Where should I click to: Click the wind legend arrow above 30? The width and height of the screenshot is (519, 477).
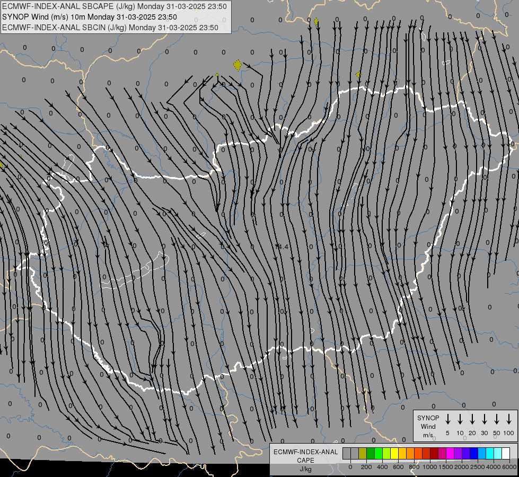[484, 419]
